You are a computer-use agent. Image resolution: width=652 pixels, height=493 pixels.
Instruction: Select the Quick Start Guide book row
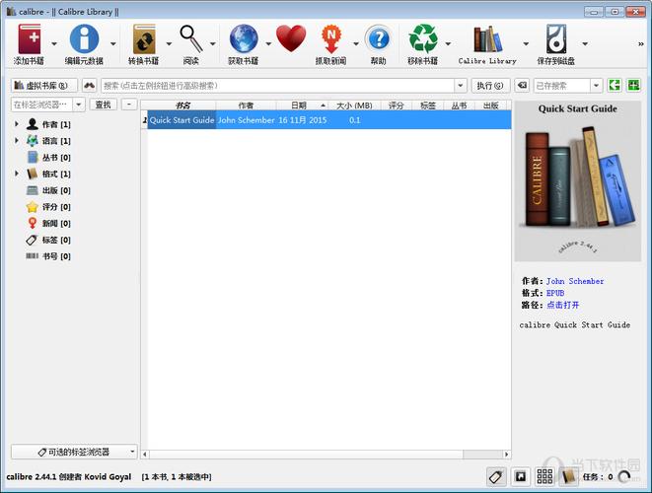click(326, 119)
